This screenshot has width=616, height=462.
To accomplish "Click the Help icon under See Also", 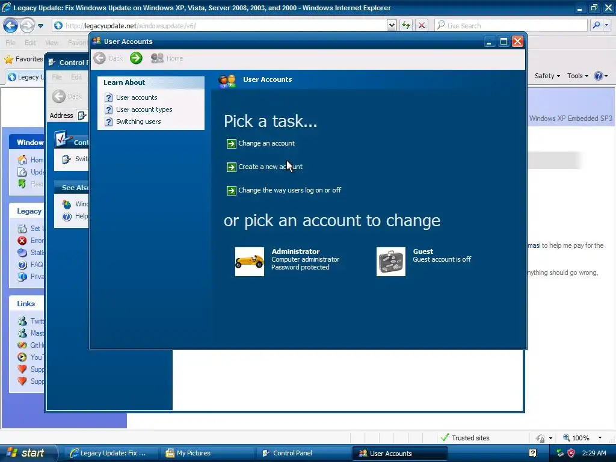I will click(x=67, y=217).
